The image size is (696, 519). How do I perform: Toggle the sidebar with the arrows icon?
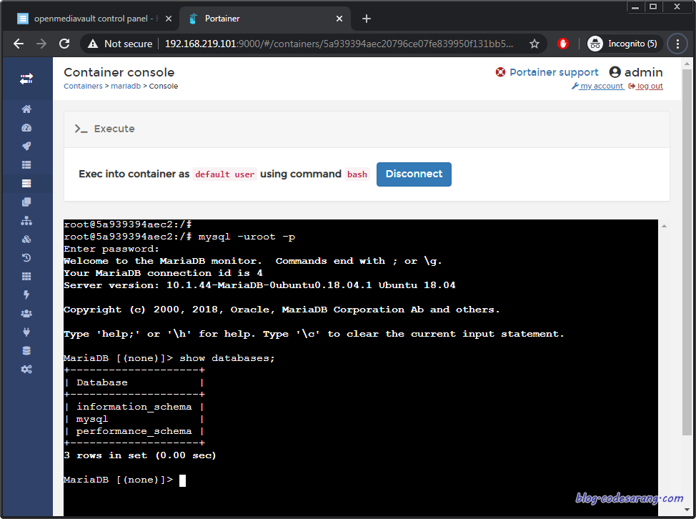[x=26, y=79]
